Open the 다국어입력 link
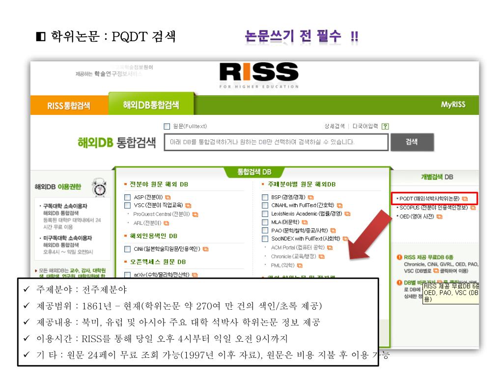Screen dimensions: 503x377 365,126
